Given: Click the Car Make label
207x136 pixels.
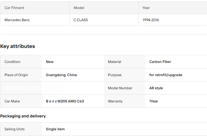Looking at the screenshot, I should click(x=12, y=101).
